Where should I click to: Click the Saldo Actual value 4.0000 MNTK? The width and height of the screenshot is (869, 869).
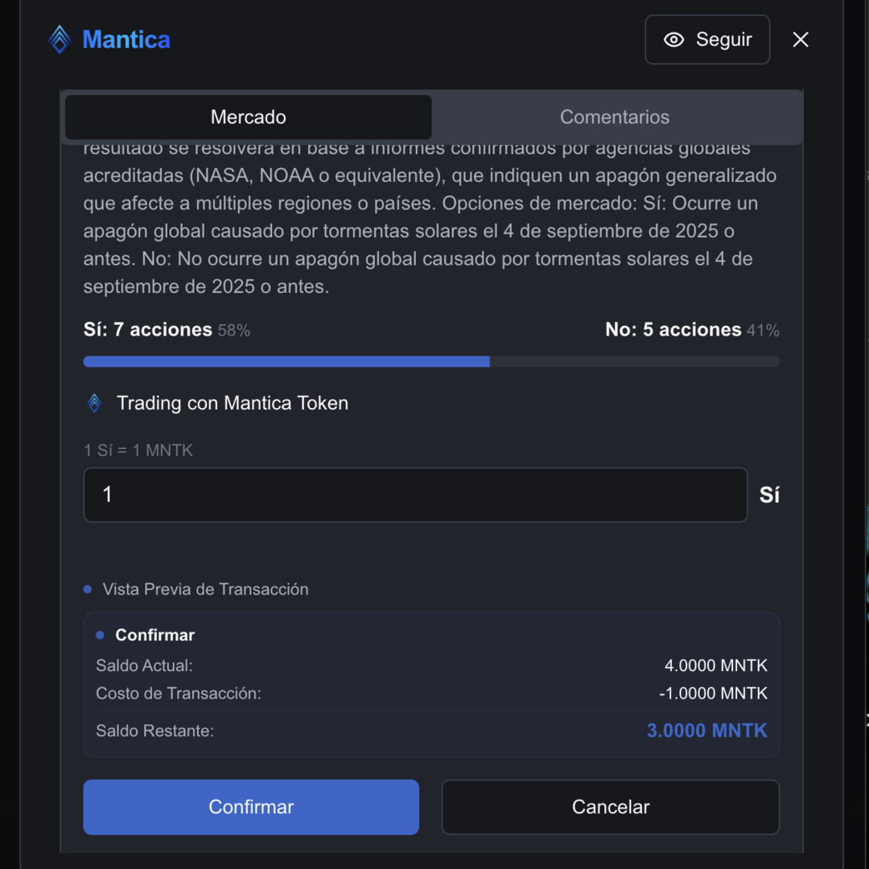coord(715,666)
